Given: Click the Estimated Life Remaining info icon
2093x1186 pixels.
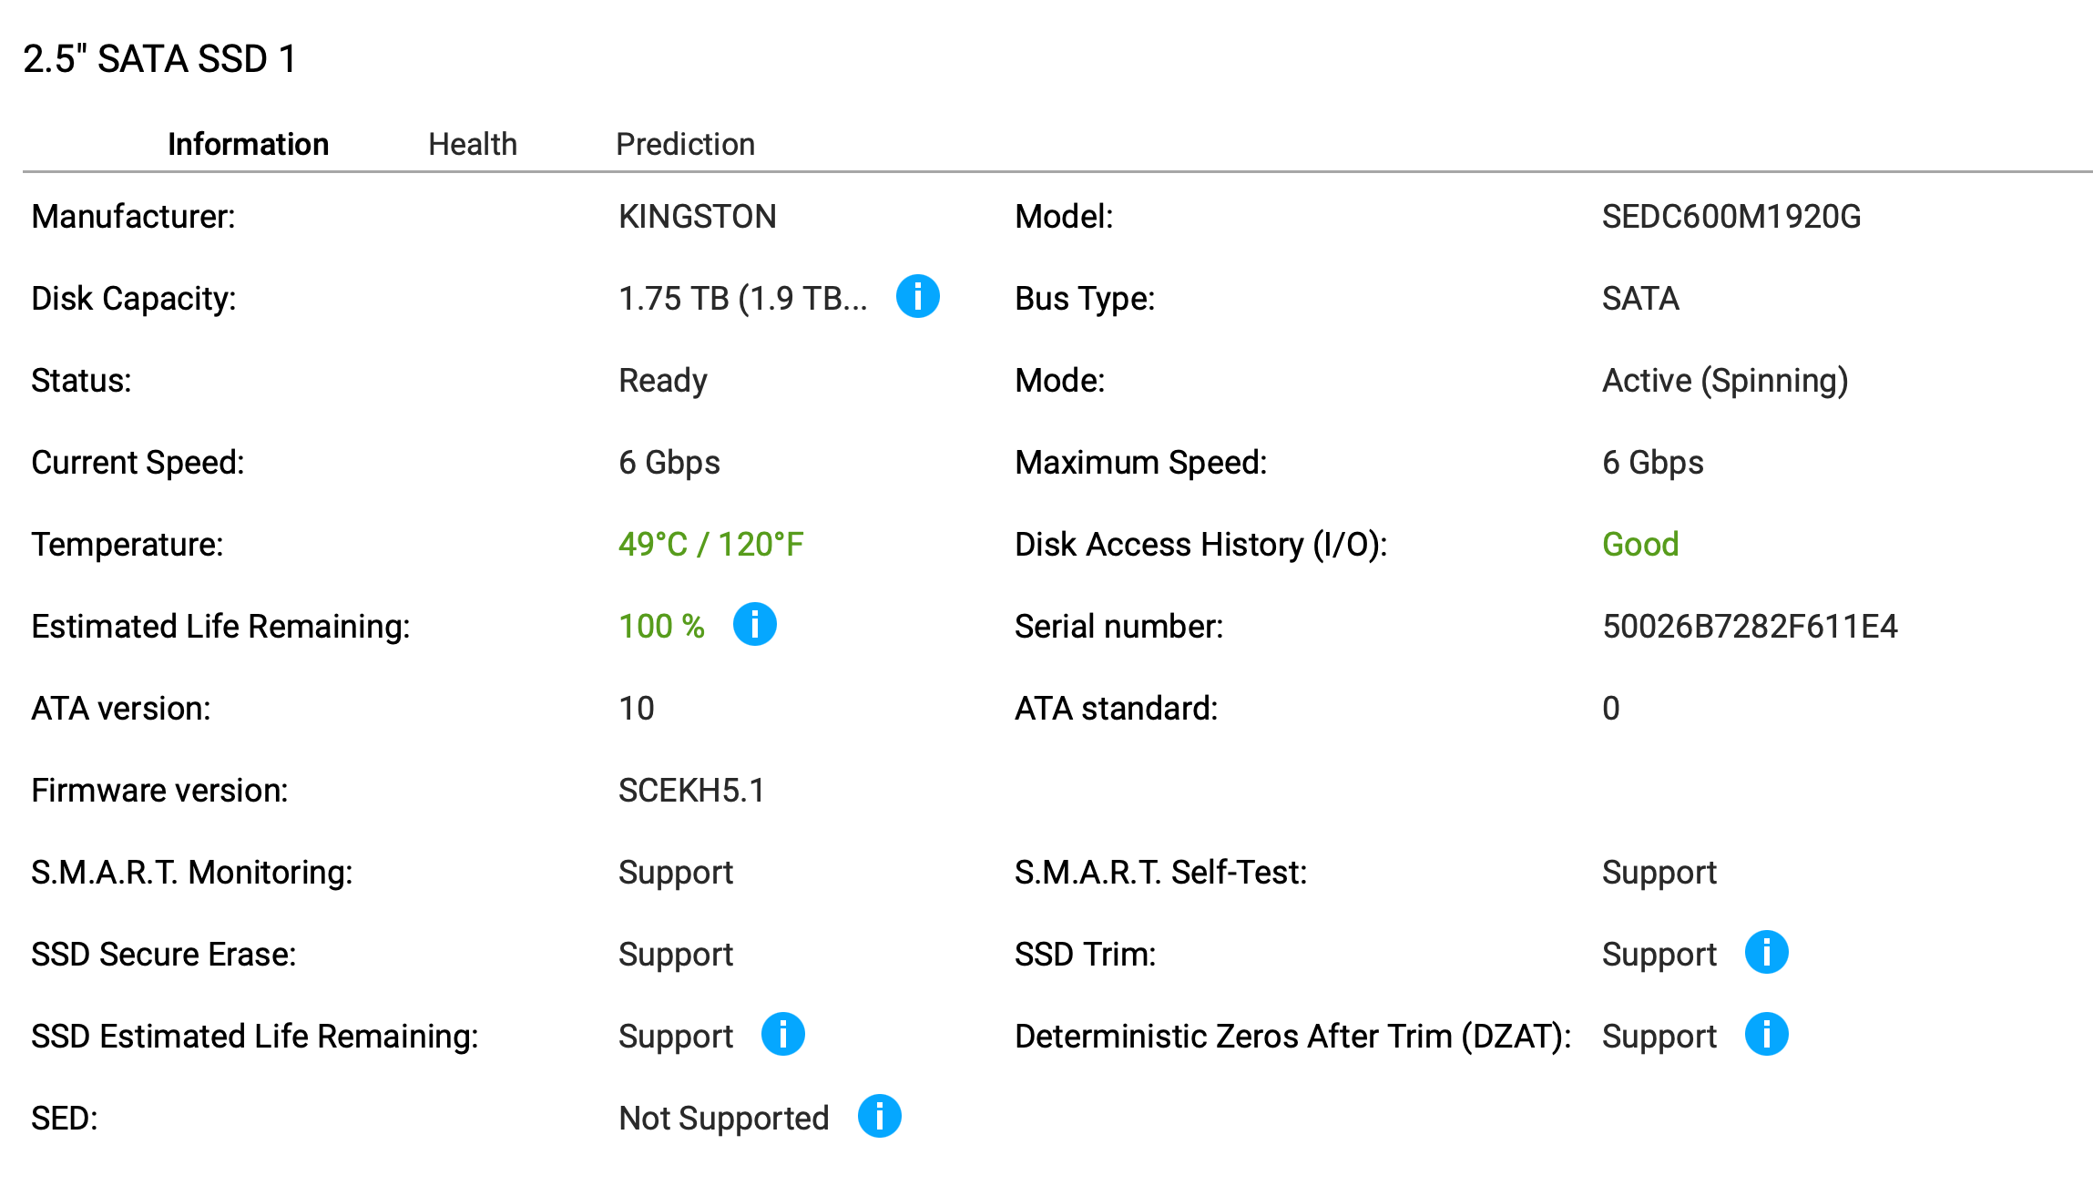Looking at the screenshot, I should point(754,625).
